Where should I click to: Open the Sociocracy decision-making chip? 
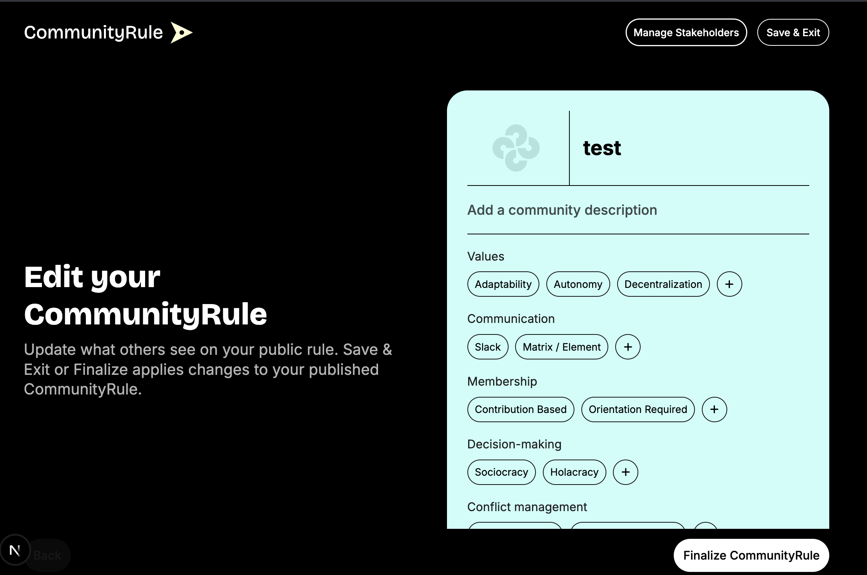click(501, 472)
